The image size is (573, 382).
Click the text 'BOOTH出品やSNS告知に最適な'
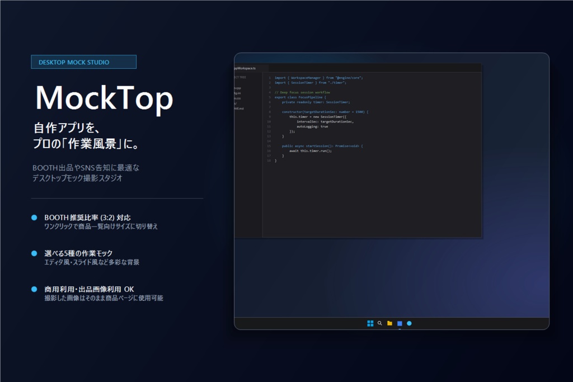tap(86, 168)
